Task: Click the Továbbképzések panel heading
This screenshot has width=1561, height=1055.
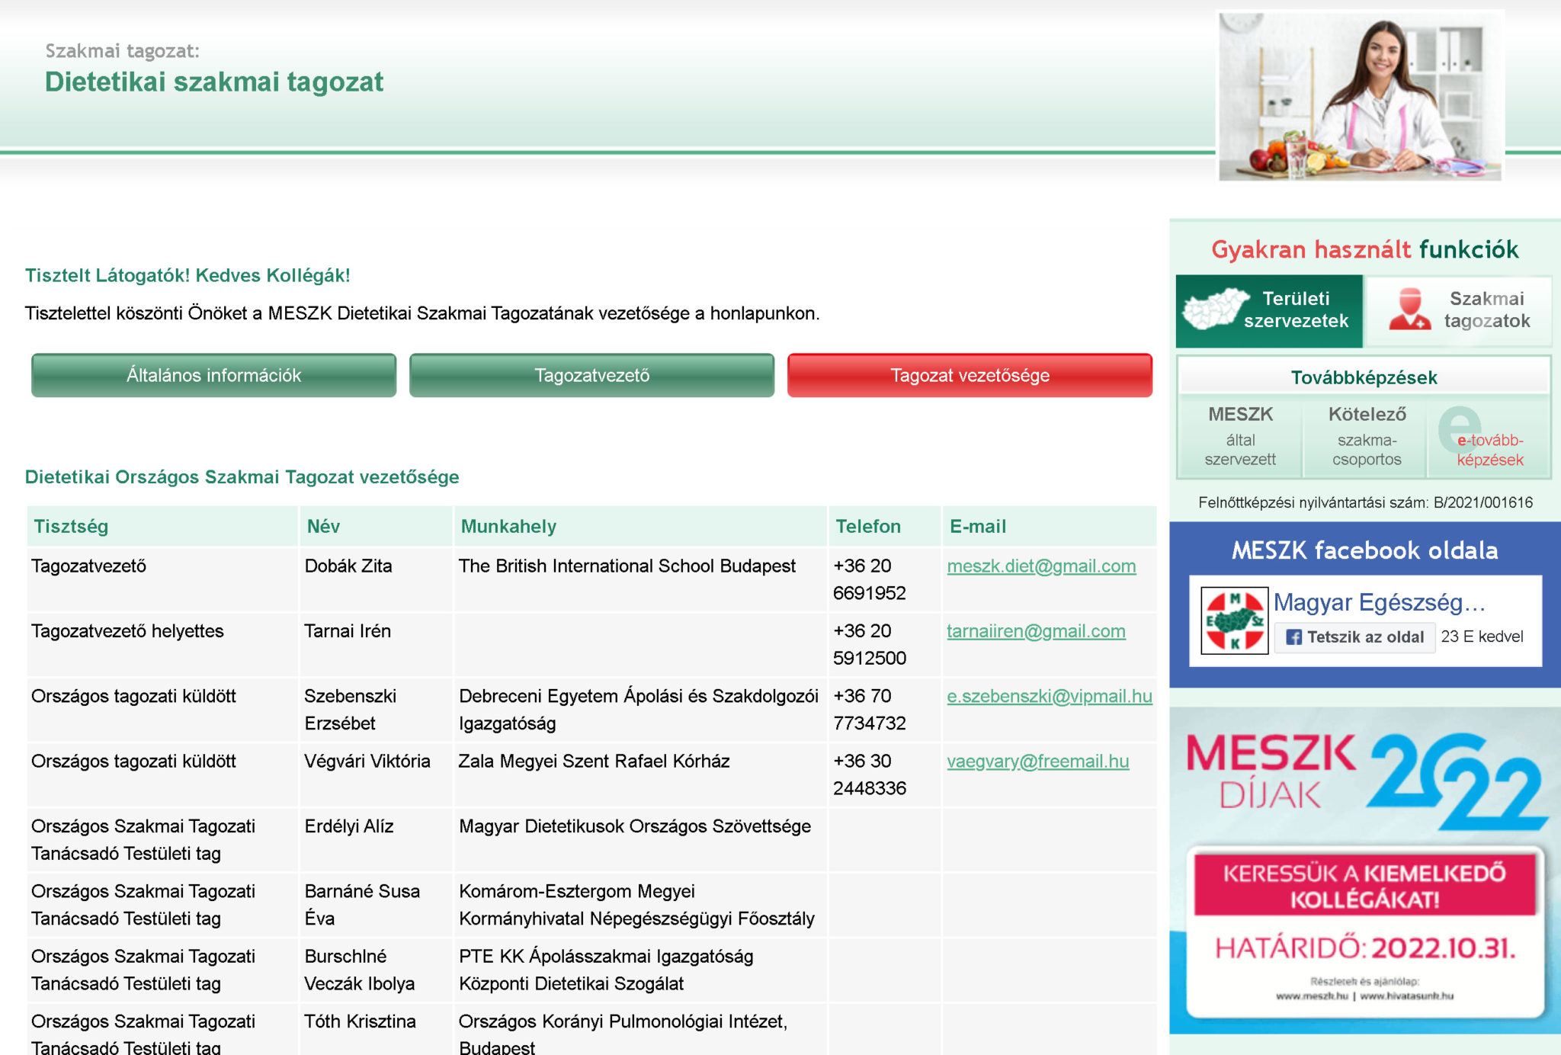Action: [1364, 377]
